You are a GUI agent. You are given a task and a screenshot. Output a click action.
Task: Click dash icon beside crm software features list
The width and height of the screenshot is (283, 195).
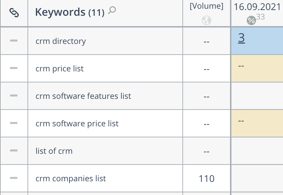pyautogui.click(x=14, y=95)
